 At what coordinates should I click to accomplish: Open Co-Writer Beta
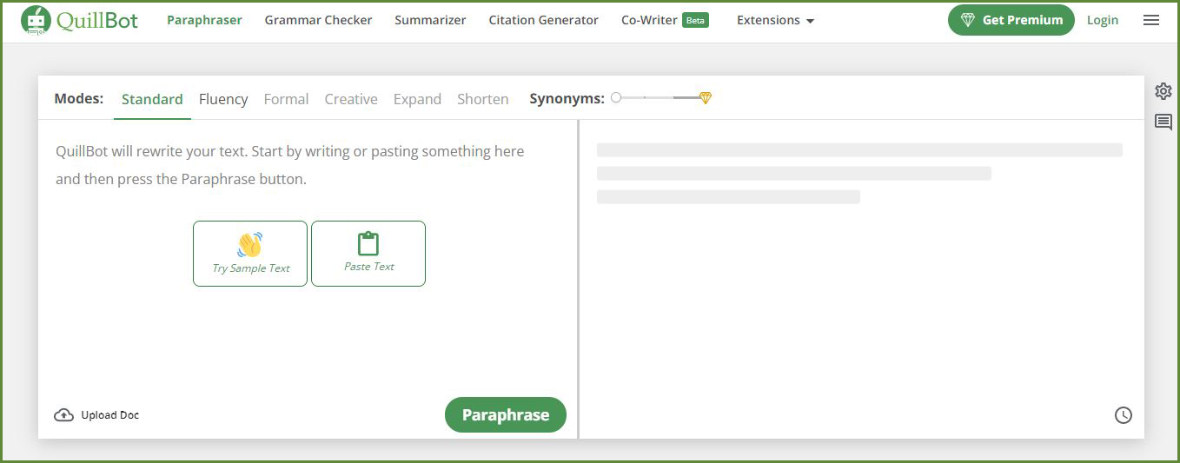pyautogui.click(x=665, y=20)
